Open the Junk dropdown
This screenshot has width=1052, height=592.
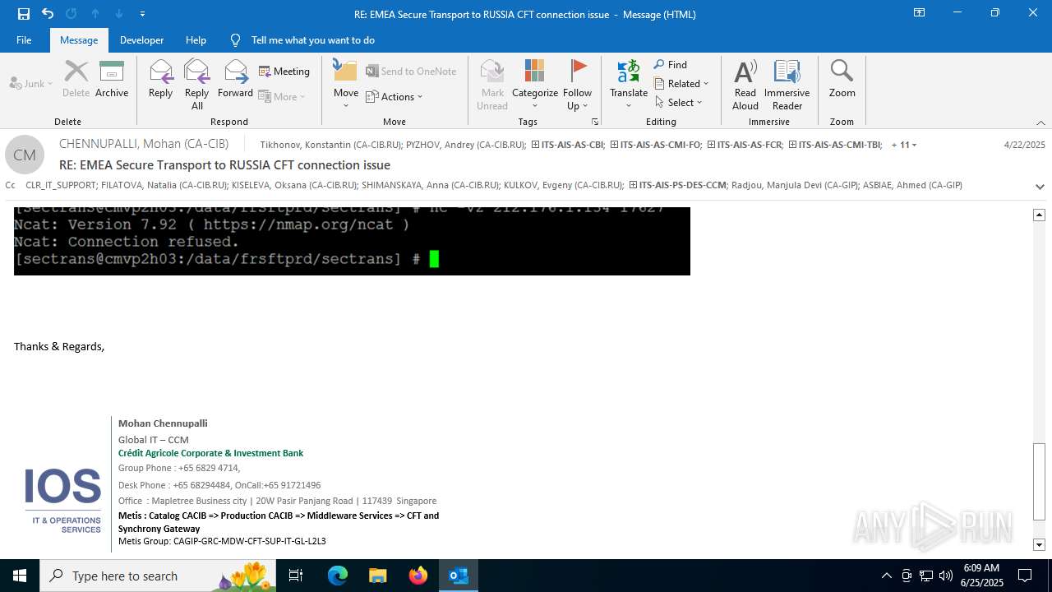31,84
